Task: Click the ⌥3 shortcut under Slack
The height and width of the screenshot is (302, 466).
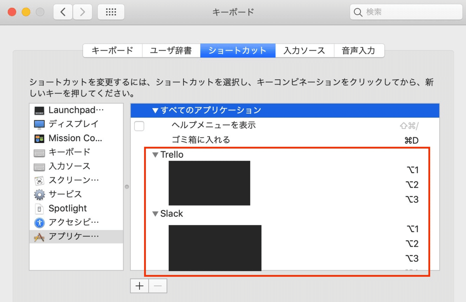Action: pyautogui.click(x=412, y=259)
